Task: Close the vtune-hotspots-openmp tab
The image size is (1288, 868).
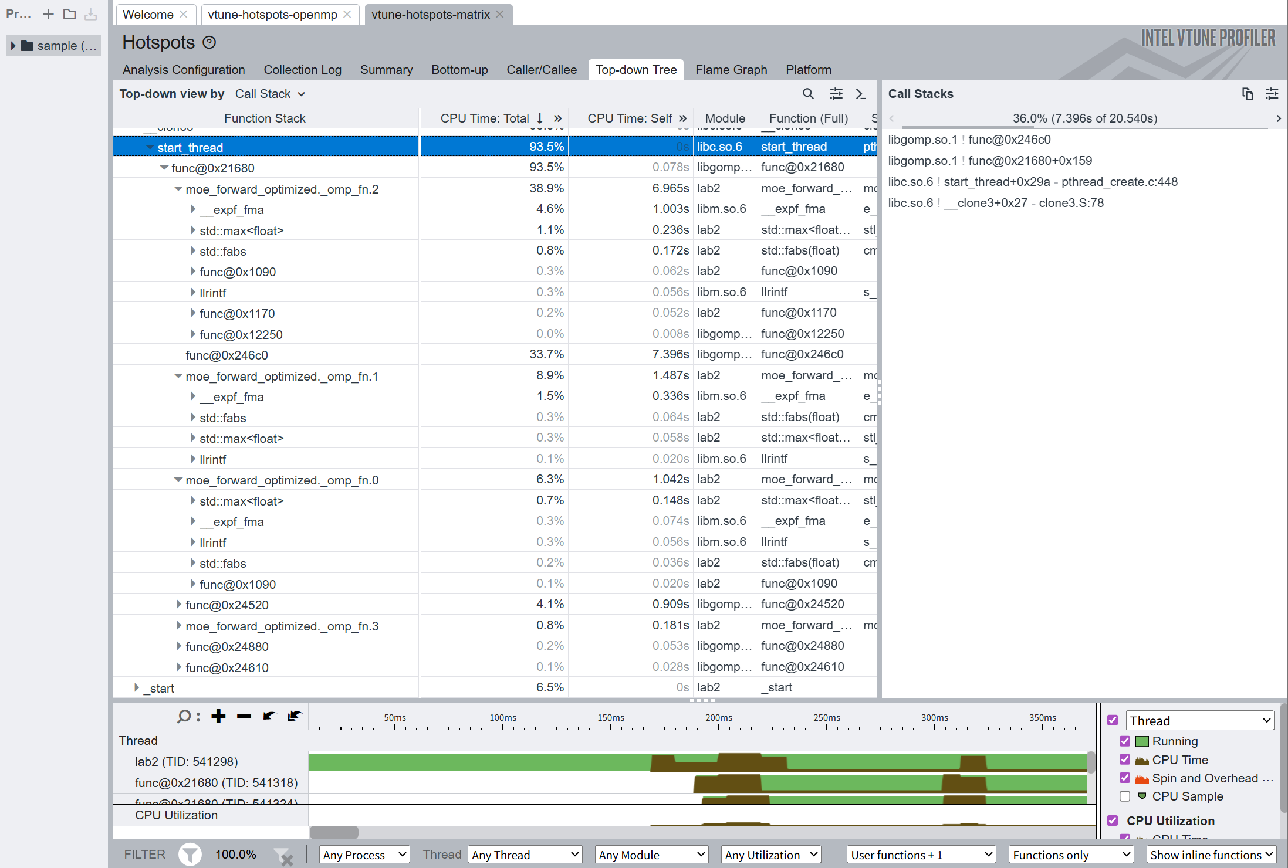Action: click(x=347, y=14)
